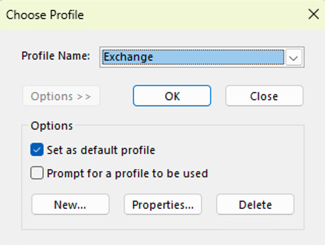This screenshot has width=325, height=245.
Task: Uncheck the Set as default profile checkbox
Action: click(x=37, y=150)
